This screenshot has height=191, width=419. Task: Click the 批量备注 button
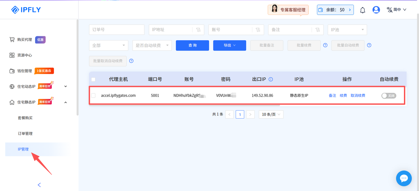coord(267,45)
